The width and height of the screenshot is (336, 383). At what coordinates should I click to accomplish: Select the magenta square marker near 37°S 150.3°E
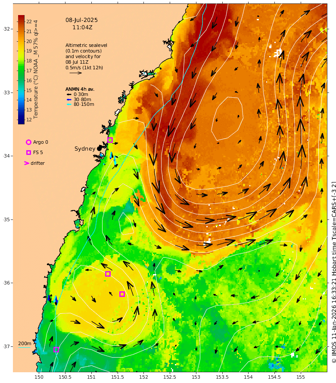tap(56, 349)
